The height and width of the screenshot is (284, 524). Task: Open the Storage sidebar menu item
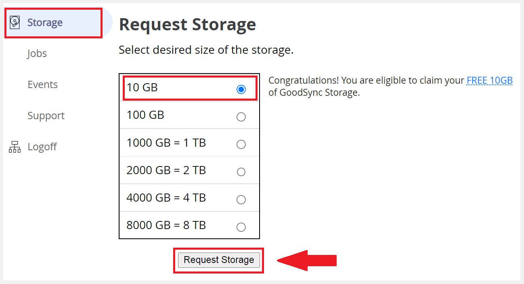[x=45, y=22]
